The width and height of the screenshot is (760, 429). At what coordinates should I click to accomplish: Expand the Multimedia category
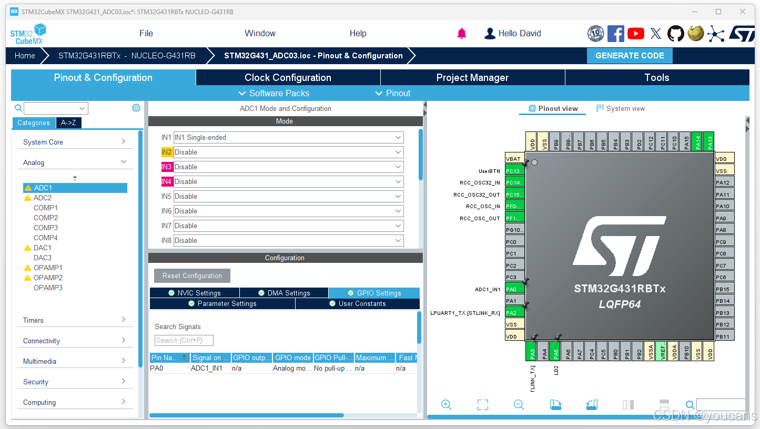75,361
